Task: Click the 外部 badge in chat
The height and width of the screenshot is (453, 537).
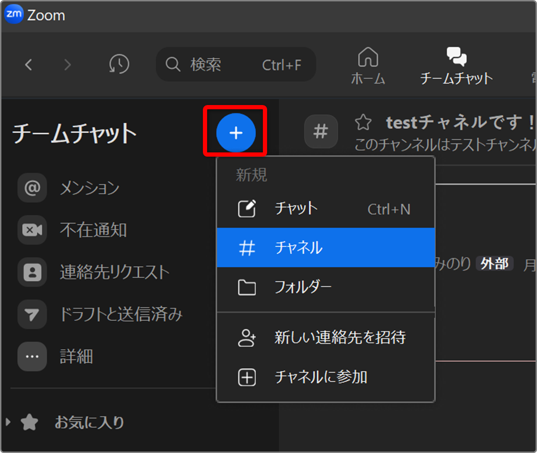Action: click(494, 264)
